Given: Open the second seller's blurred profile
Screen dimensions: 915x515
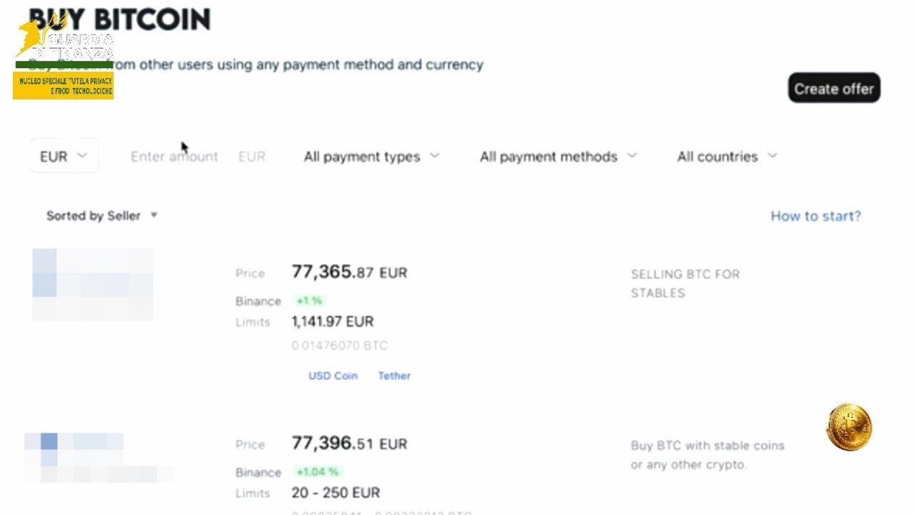Looking at the screenshot, I should pos(98,458).
